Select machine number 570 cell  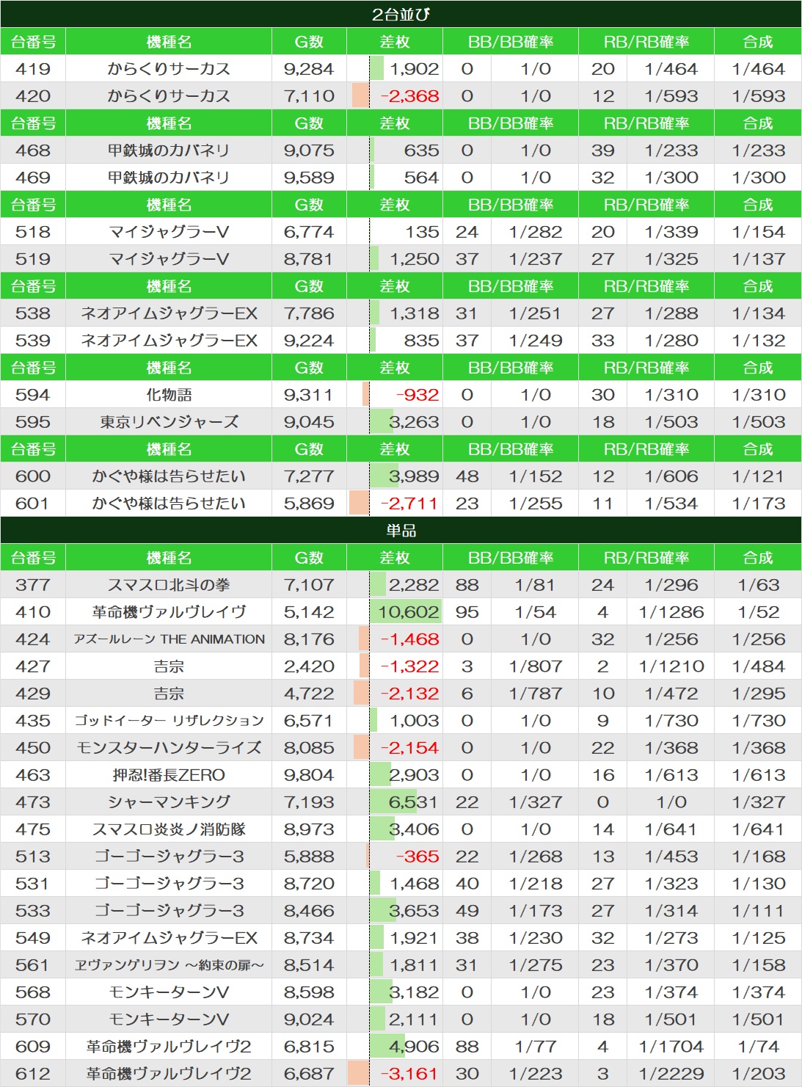pos(33,1019)
